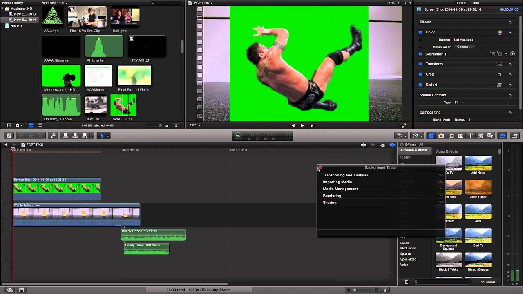The image size is (523, 294).
Task: Switch to the Info inspector tab
Action: [x=476, y=3]
